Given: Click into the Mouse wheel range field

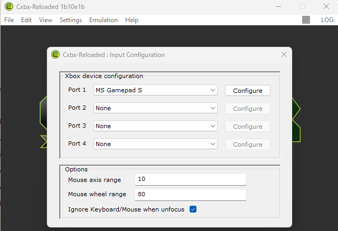Looking at the screenshot, I should [x=190, y=194].
